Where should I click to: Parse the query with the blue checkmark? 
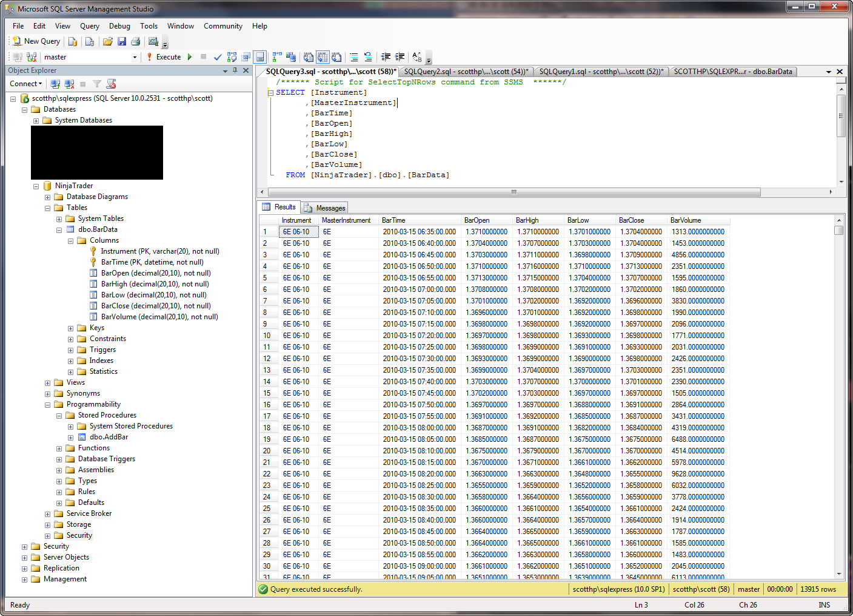[x=218, y=57]
